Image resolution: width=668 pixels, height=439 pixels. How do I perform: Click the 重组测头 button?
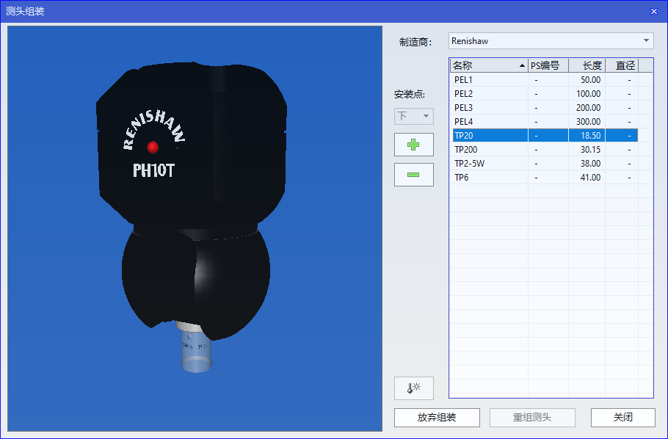click(532, 417)
